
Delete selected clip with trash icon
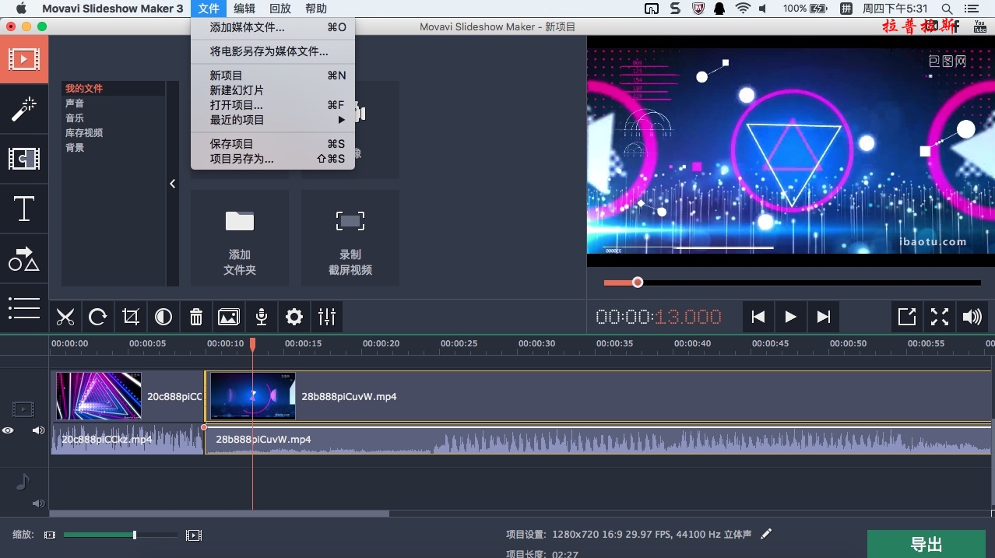tap(196, 317)
